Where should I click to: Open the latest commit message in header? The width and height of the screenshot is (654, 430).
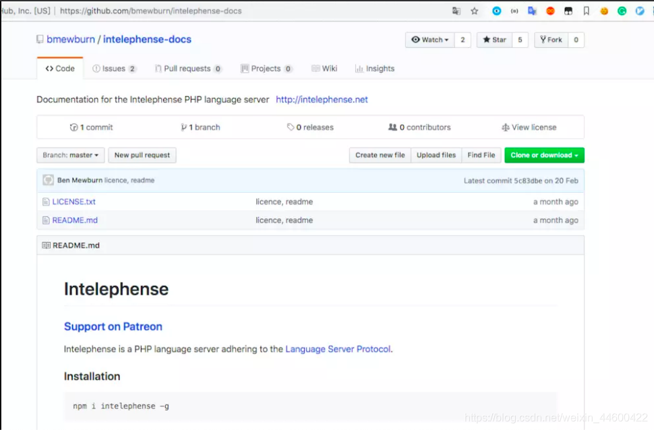pos(129,180)
